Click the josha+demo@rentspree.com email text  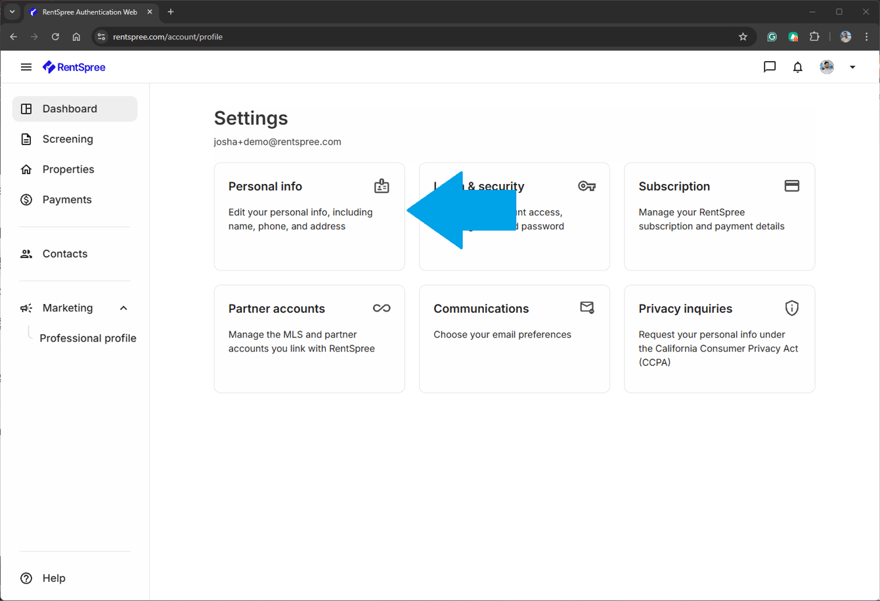[x=278, y=142]
